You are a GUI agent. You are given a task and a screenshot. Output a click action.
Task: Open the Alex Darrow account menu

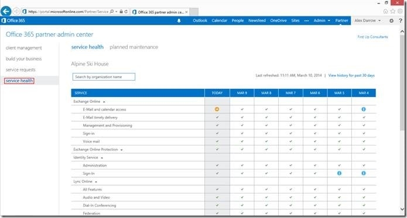coord(368,20)
